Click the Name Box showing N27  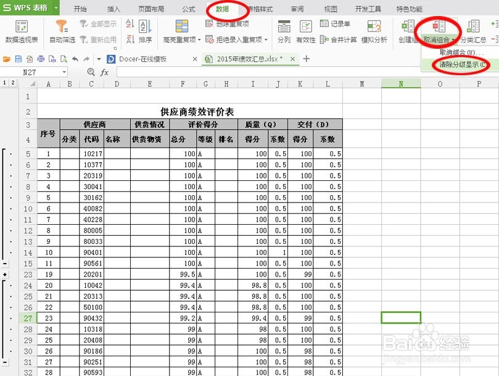pos(30,72)
